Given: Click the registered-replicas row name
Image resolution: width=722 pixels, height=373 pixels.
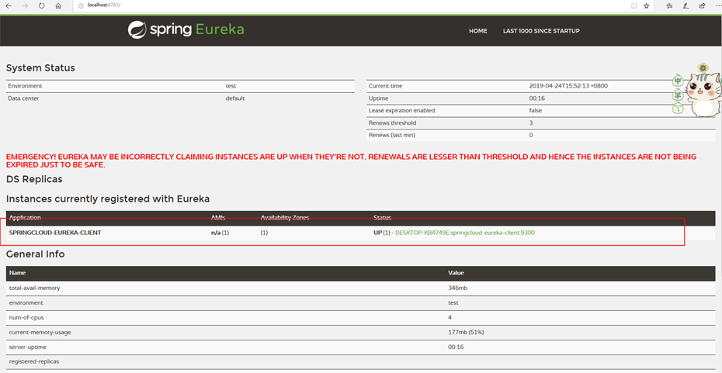Looking at the screenshot, I should tap(33, 361).
